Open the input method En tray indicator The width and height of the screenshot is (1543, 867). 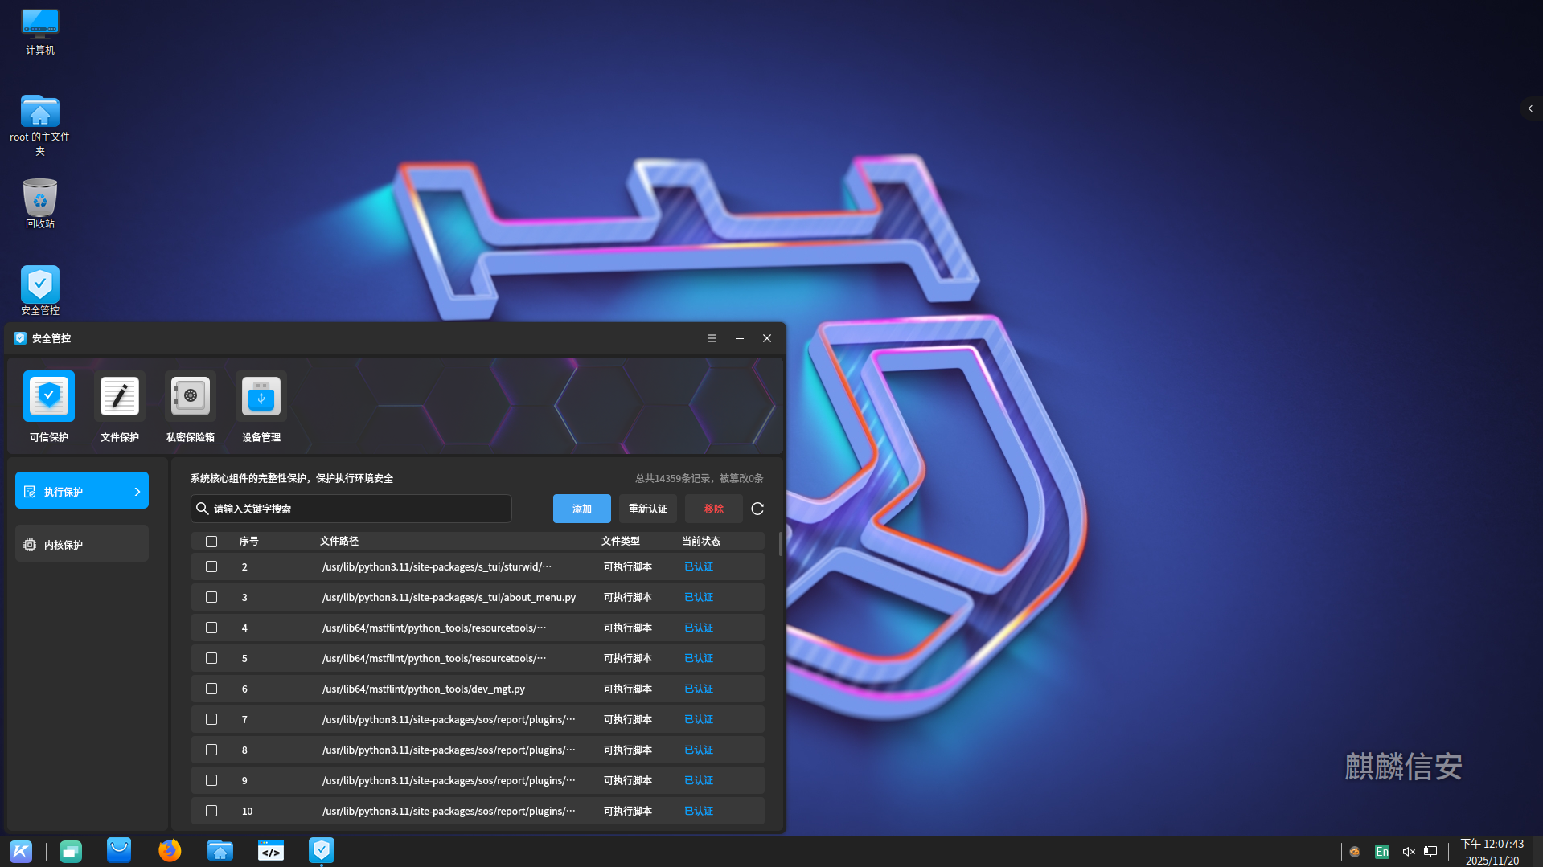pos(1381,852)
